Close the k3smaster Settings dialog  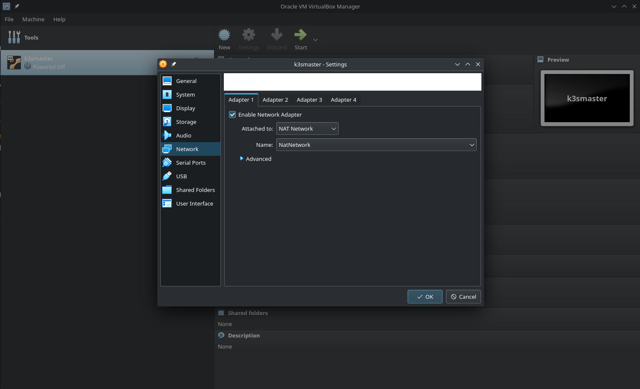[x=478, y=64]
